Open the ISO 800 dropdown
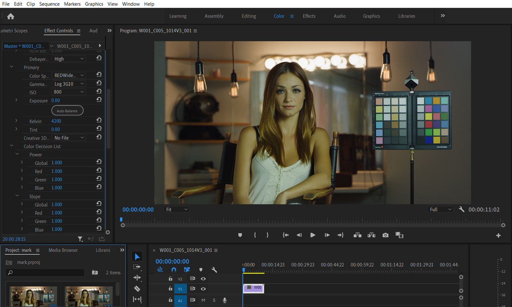 pos(69,92)
